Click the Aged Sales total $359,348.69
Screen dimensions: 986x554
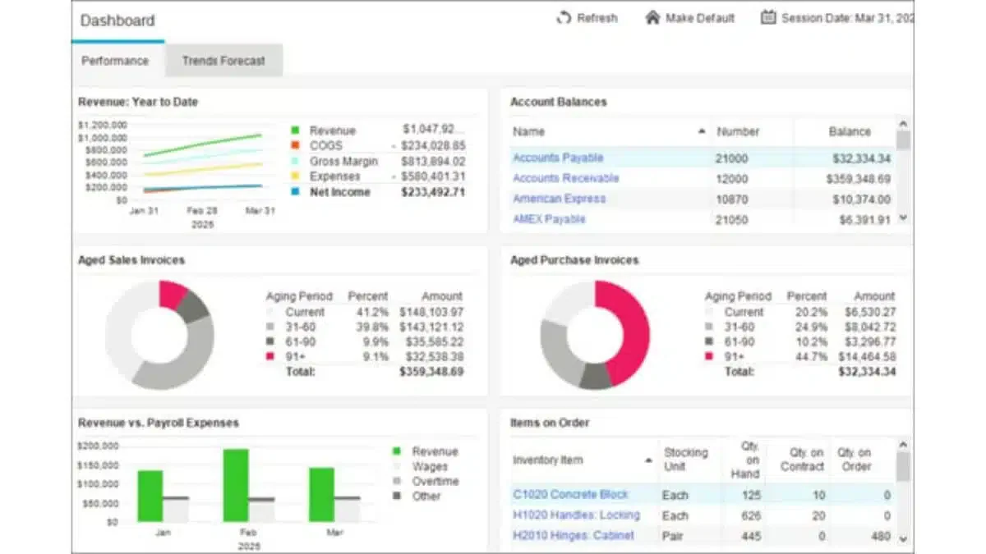[431, 372]
